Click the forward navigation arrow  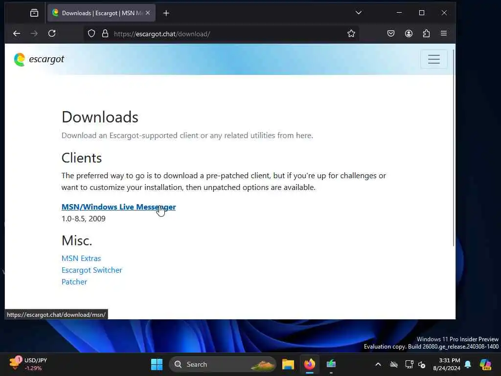tap(34, 34)
